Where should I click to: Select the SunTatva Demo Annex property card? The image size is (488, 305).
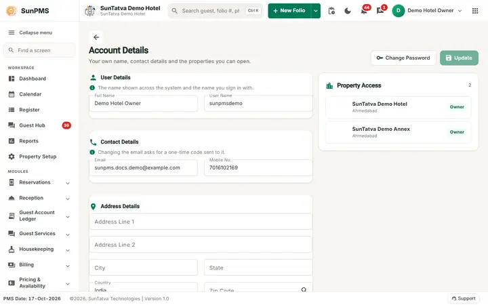tap(399, 133)
